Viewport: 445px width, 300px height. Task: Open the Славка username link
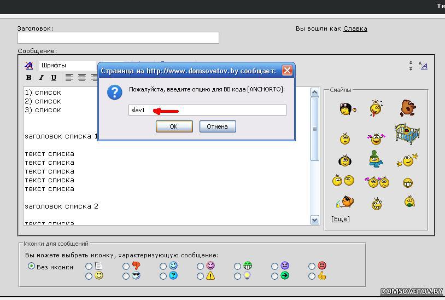tap(355, 28)
